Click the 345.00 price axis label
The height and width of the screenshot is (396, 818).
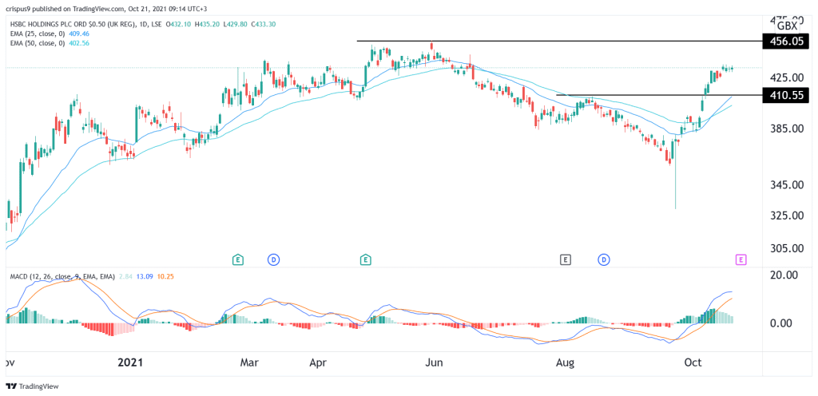click(x=788, y=185)
